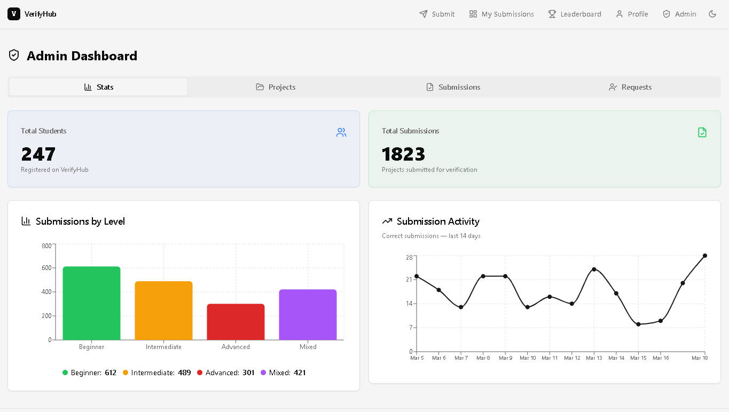Click the grid icon beside My Submissions
This screenshot has width=729, height=412.
coord(473,14)
